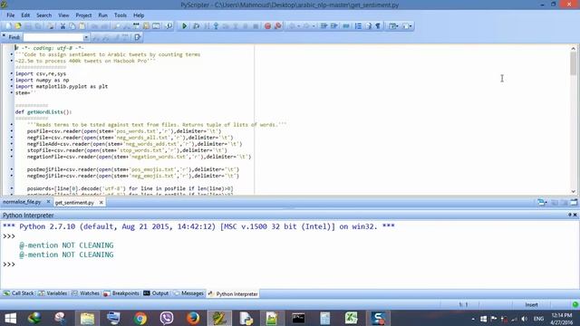Click the Debug icon next to Run
Screen dimensions: 580x326
point(197,26)
